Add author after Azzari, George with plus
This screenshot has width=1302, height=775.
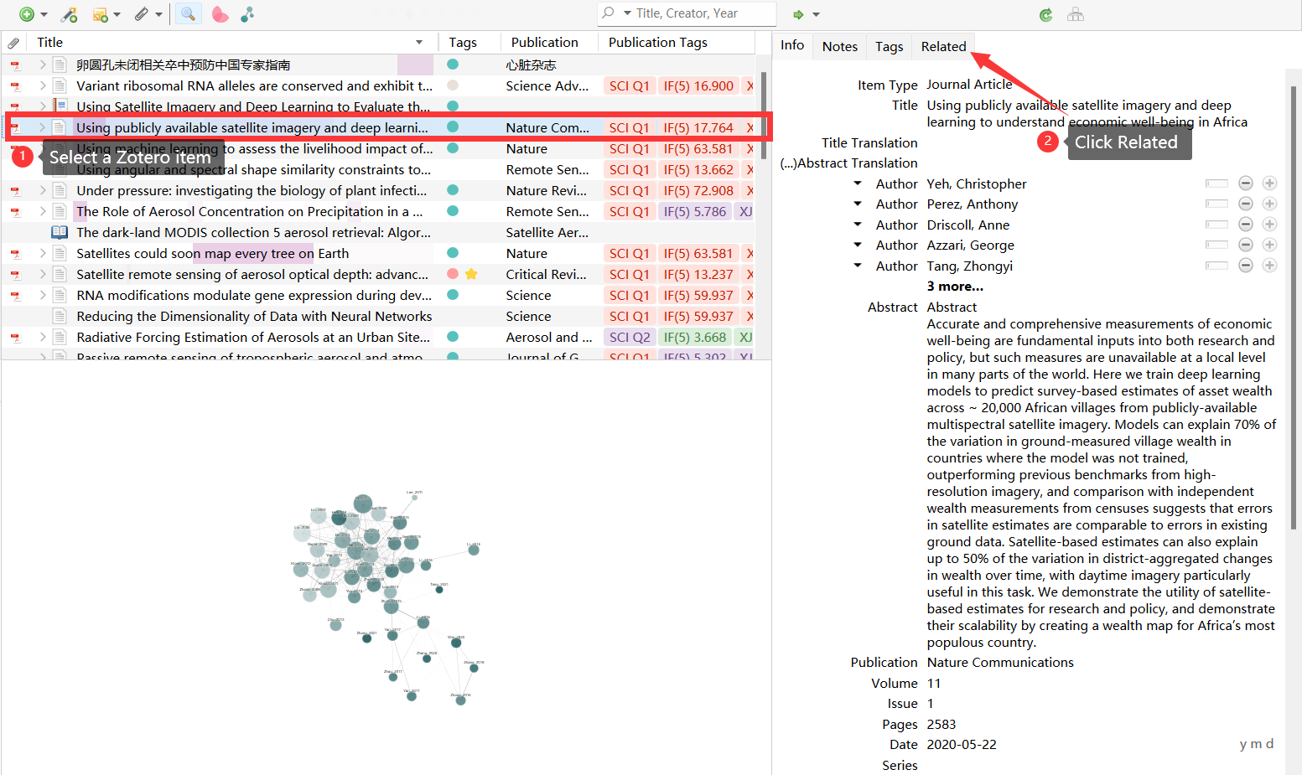pyautogui.click(x=1269, y=245)
